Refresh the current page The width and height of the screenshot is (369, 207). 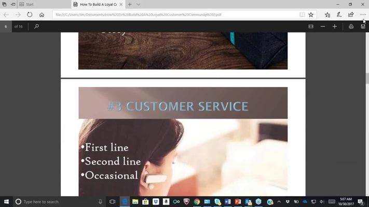click(x=30, y=14)
